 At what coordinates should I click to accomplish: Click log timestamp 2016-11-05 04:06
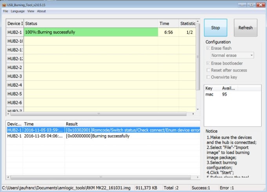click(x=43, y=136)
